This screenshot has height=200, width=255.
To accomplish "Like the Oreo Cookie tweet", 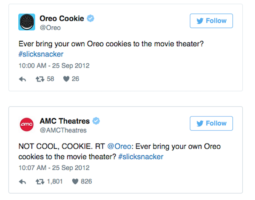I will [66, 79].
